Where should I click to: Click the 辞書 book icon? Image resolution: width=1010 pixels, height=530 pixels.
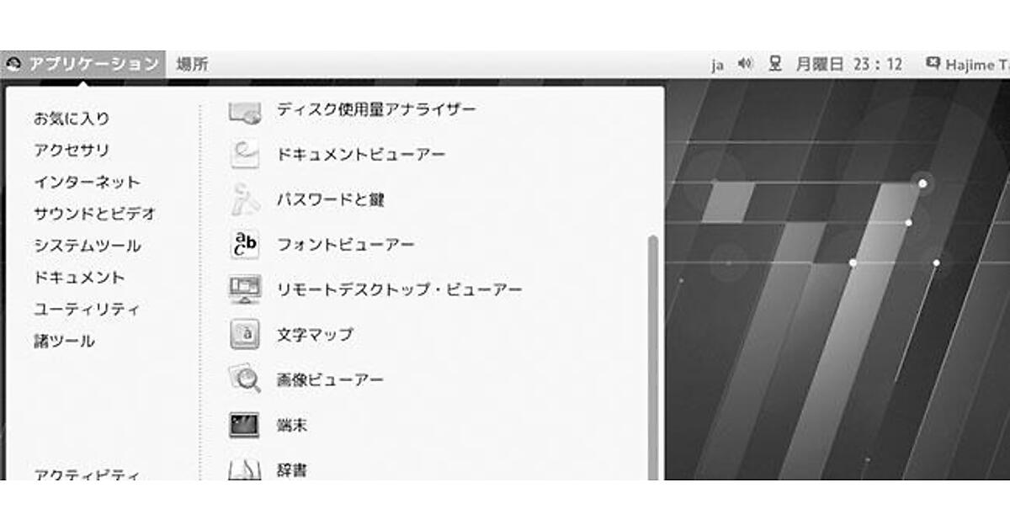click(245, 469)
